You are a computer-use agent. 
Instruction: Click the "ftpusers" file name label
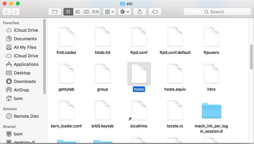(x=211, y=53)
